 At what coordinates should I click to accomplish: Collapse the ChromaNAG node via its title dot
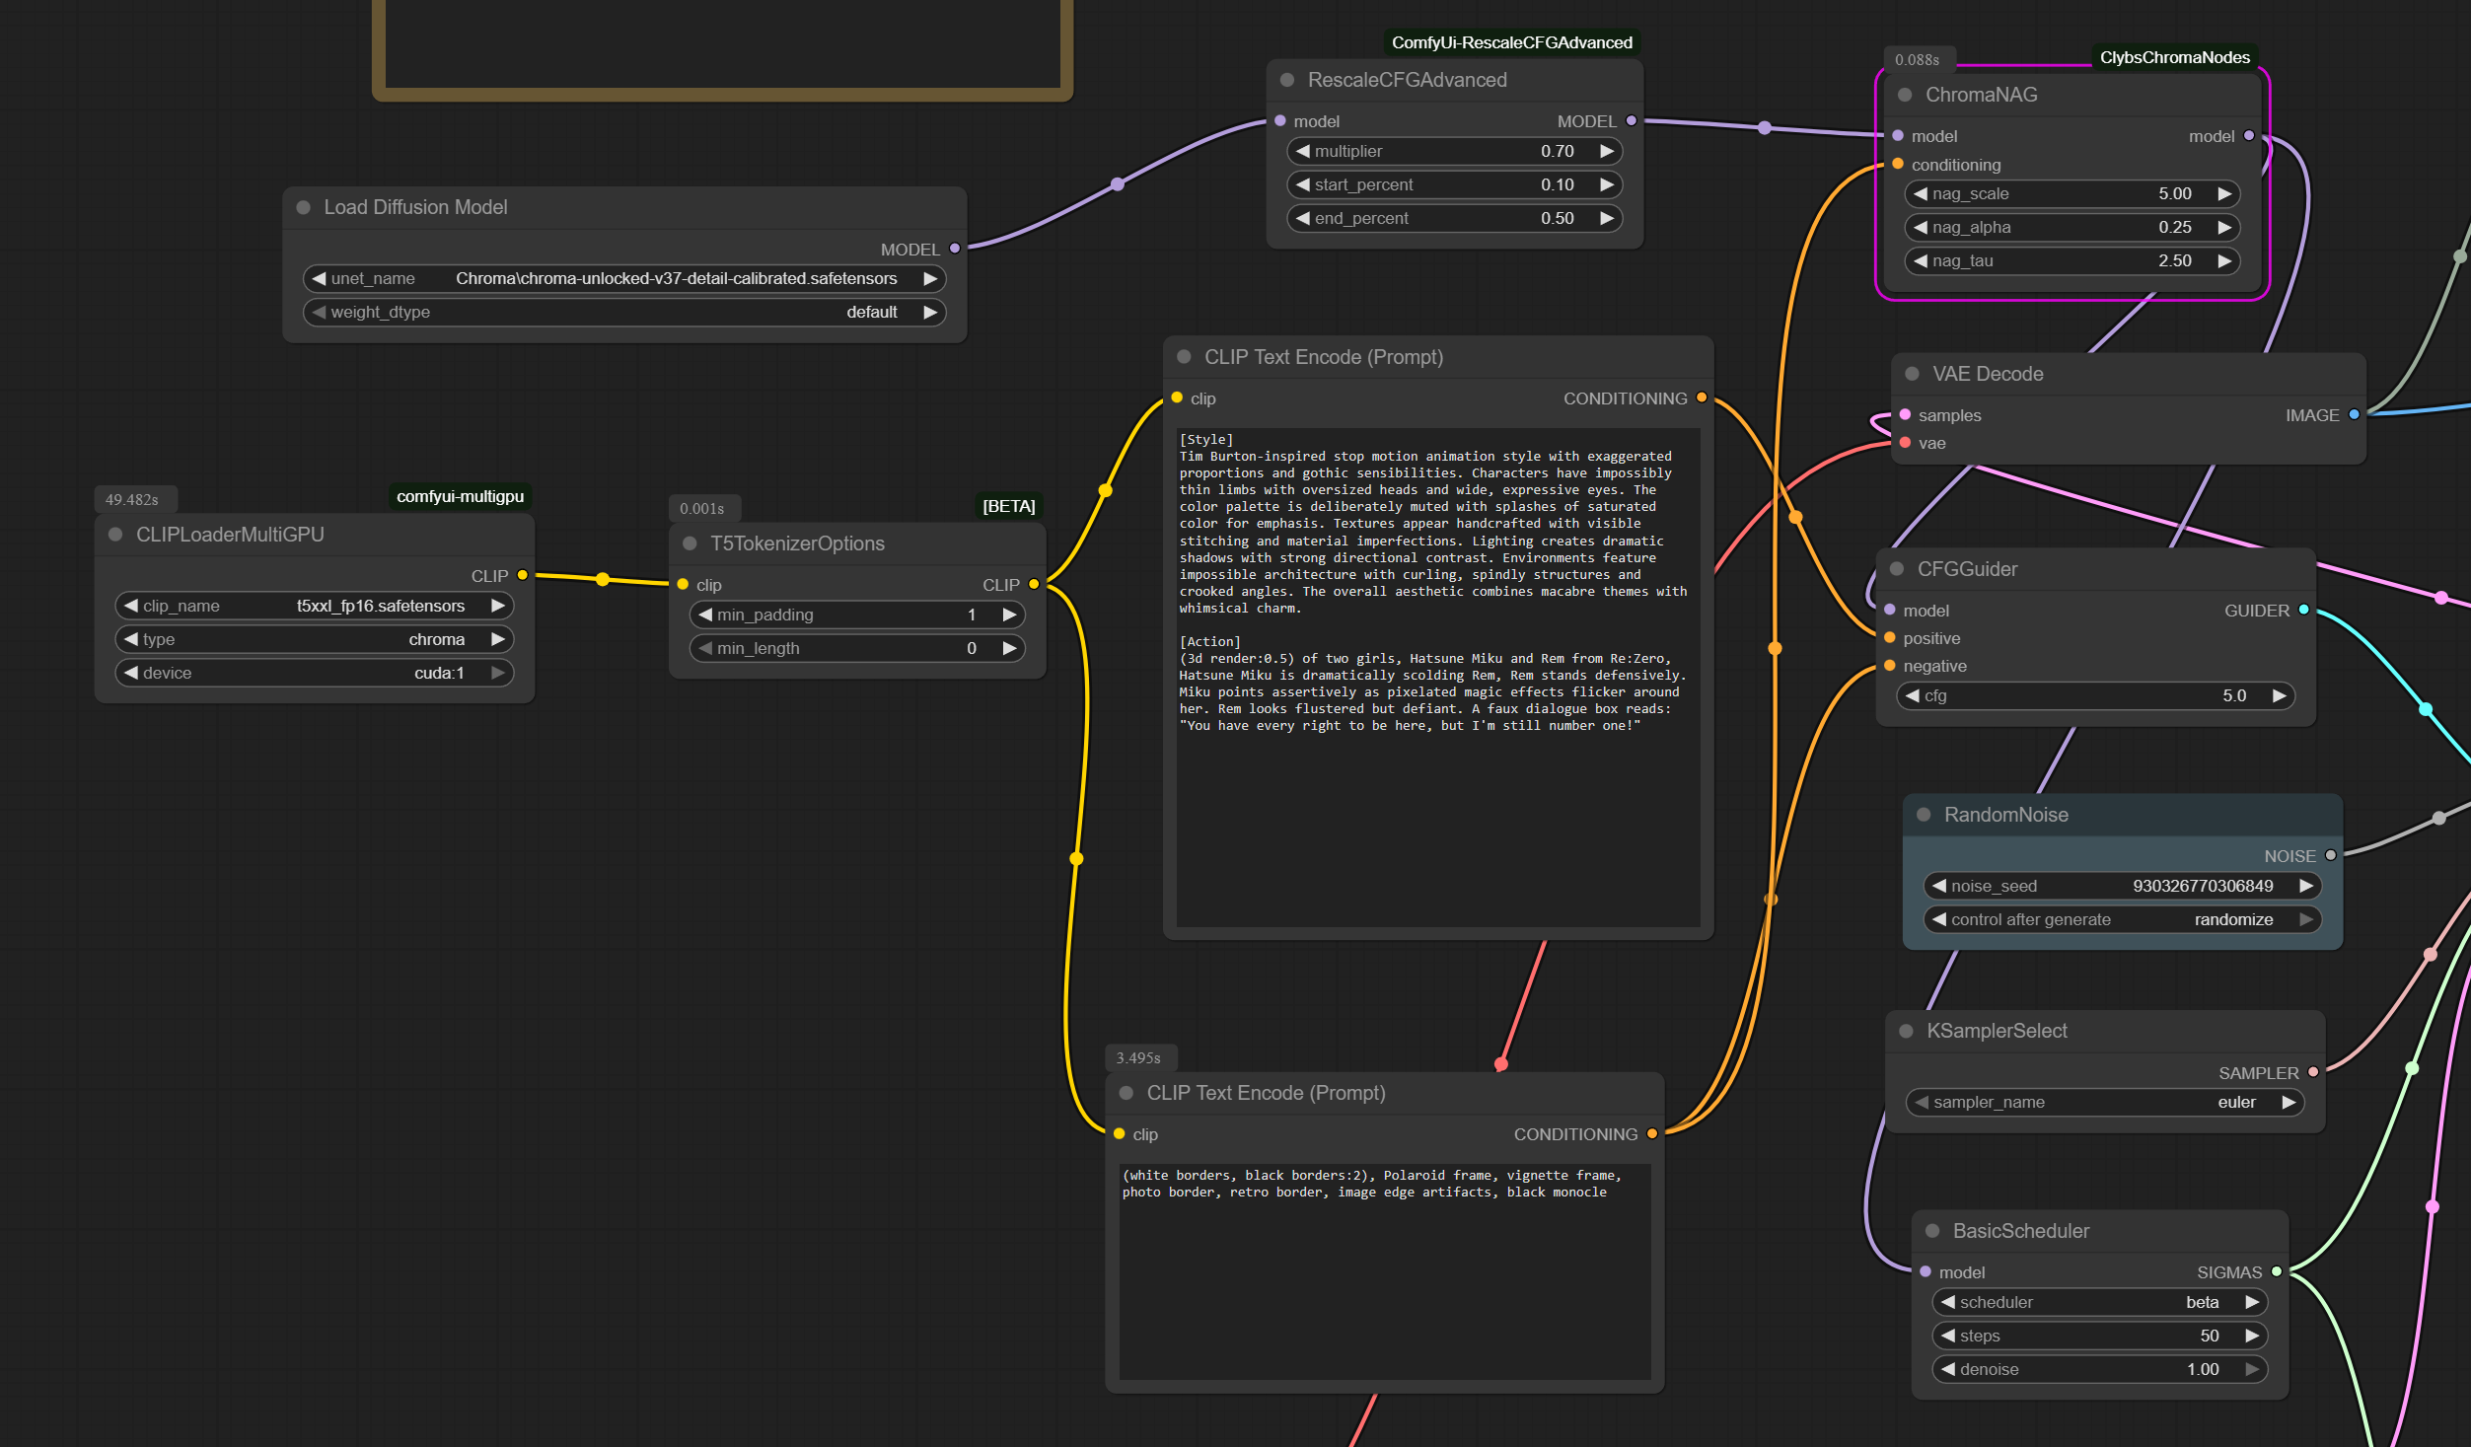[1905, 95]
